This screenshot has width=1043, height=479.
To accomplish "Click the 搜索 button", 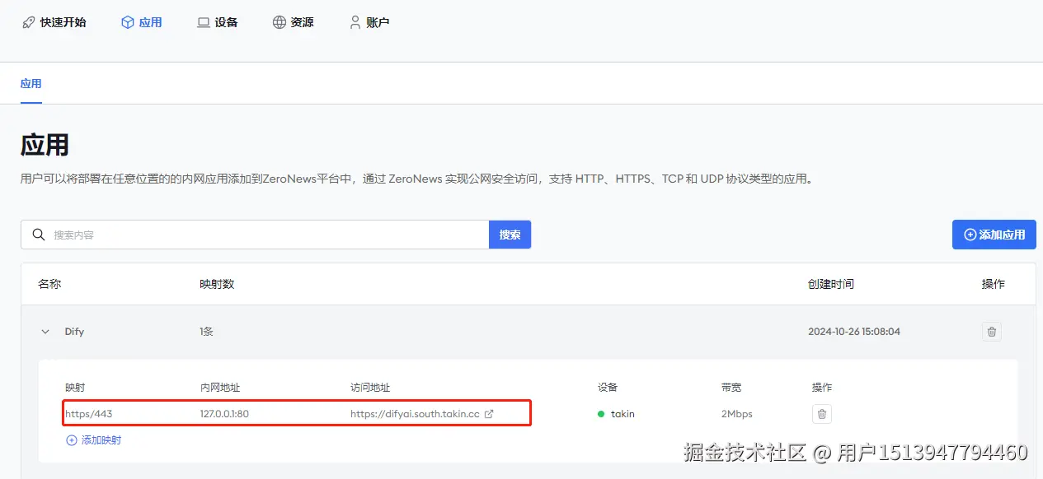I will [510, 235].
